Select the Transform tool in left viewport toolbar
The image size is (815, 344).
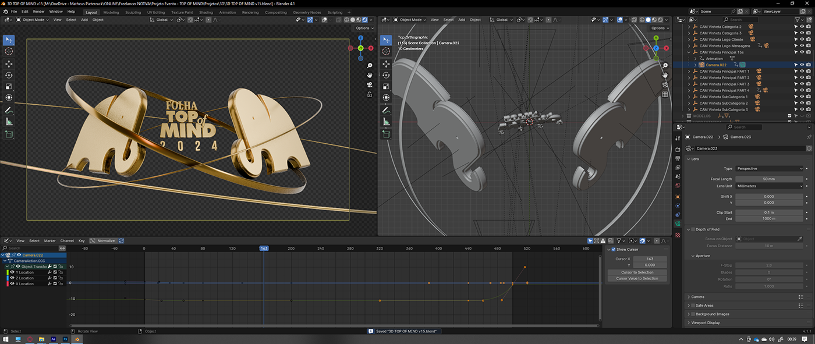click(9, 98)
